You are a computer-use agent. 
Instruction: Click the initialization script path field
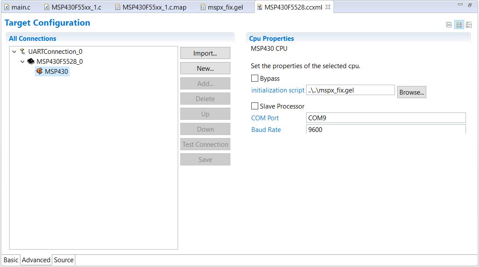coord(351,90)
